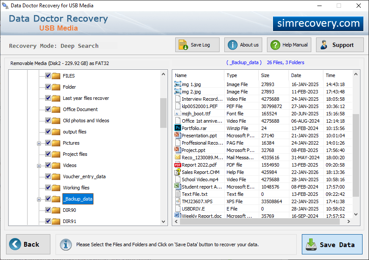Click the img 2.jpg image file icon

[178, 92]
